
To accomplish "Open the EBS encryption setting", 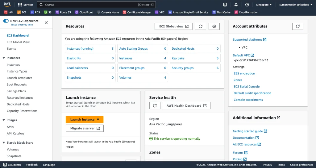I will (x=244, y=73).
